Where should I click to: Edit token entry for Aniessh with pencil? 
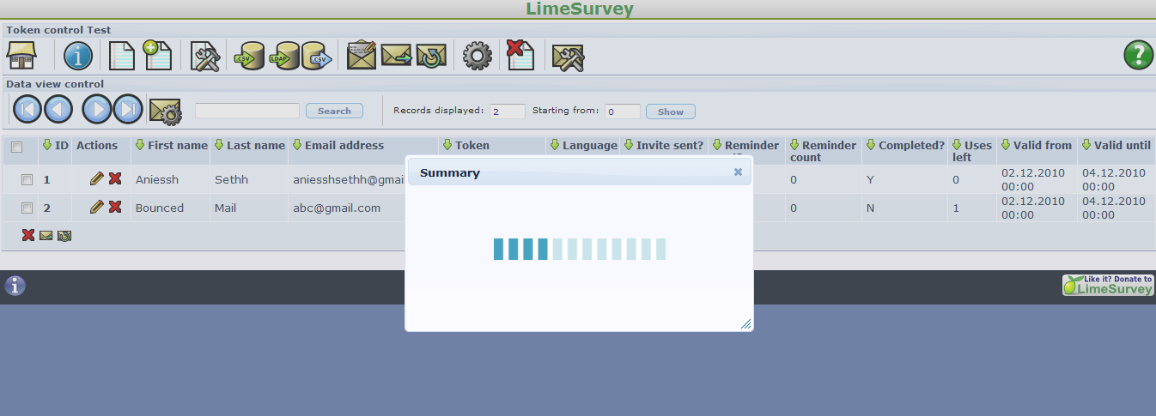point(97,179)
